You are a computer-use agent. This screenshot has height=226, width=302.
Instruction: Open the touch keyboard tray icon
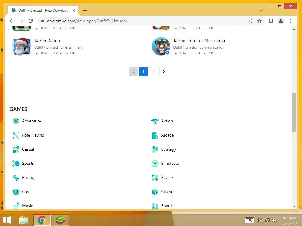[x=249, y=220]
